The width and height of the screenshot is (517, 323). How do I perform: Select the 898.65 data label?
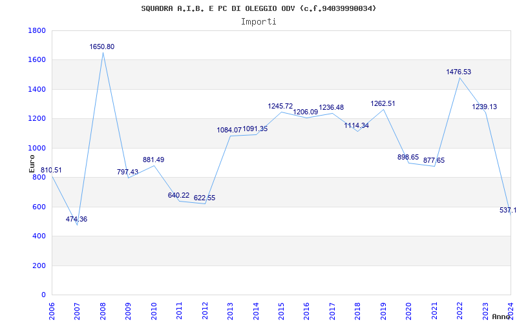click(x=408, y=157)
